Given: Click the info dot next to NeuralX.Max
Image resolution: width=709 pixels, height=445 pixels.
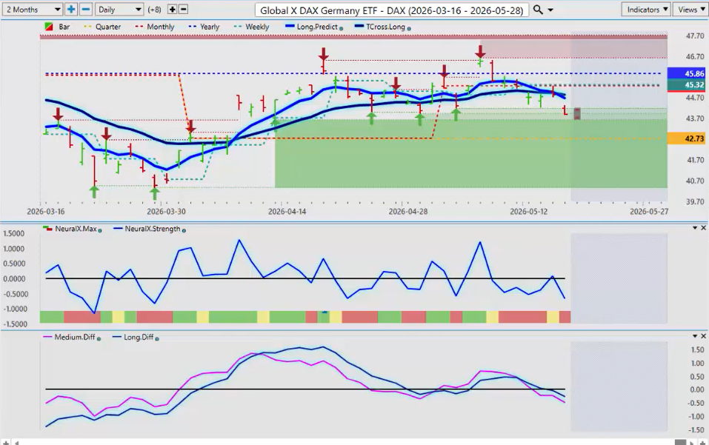Looking at the screenshot, I should point(100,230).
